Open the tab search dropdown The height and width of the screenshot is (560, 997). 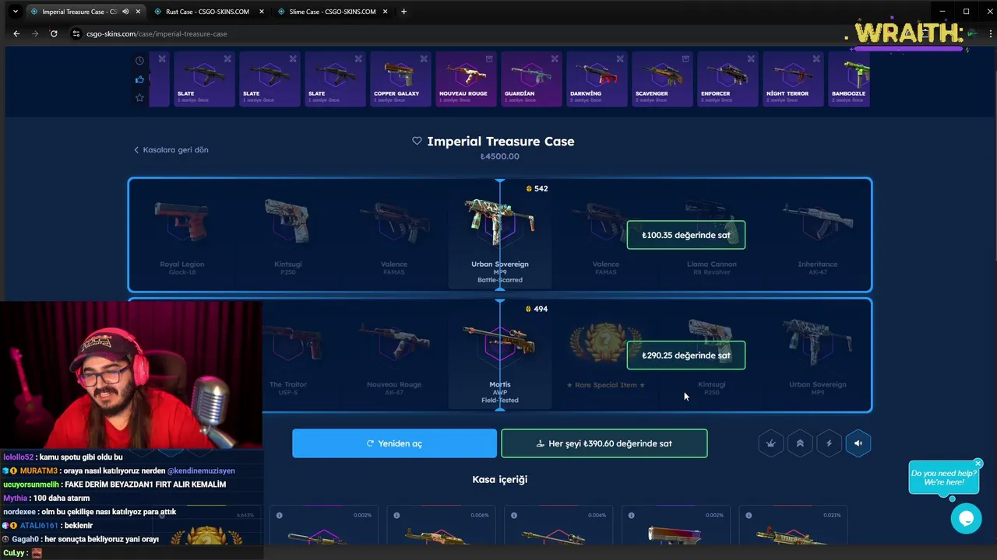(x=15, y=12)
